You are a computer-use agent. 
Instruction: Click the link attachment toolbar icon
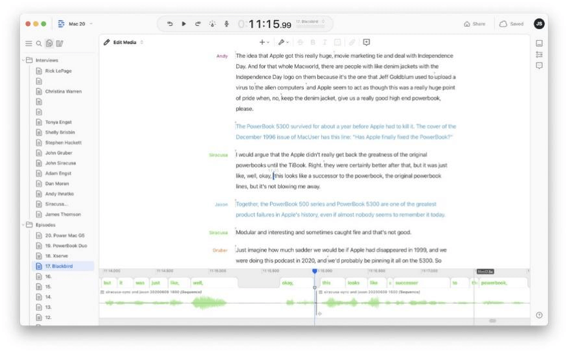pyautogui.click(x=352, y=42)
